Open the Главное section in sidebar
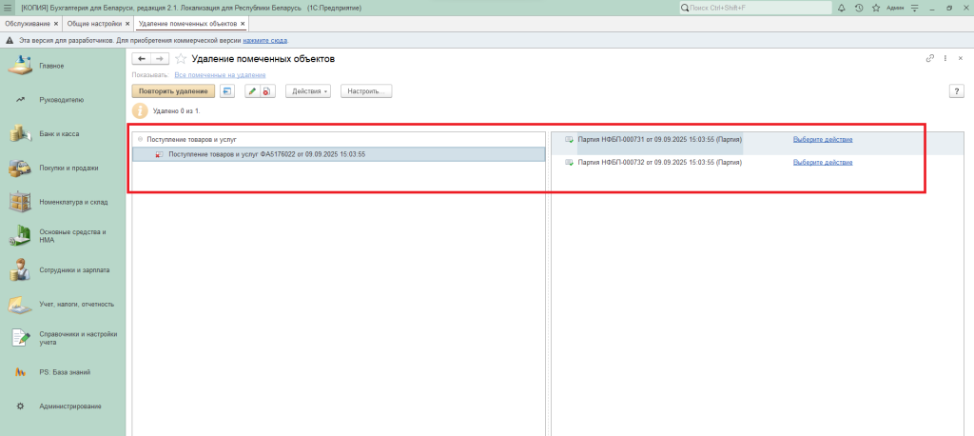The width and height of the screenshot is (974, 436). pos(51,66)
